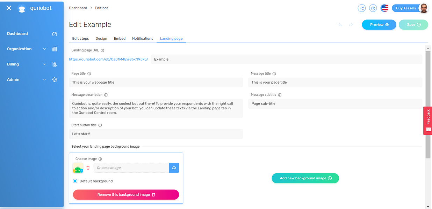This screenshot has width=432, height=209.
Task: Show info for Landing page URL
Action: pos(102,51)
